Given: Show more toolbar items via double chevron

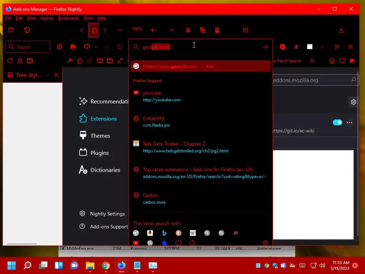Looking at the screenshot, I should click(x=336, y=47).
